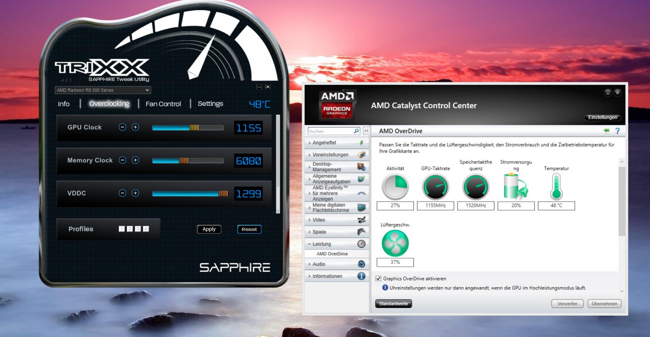Viewport: 650px width, 337px height.
Task: Click the Leistung gauge icon
Action: coord(361,244)
